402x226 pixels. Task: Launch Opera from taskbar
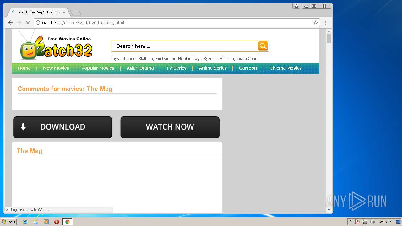click(x=57, y=222)
